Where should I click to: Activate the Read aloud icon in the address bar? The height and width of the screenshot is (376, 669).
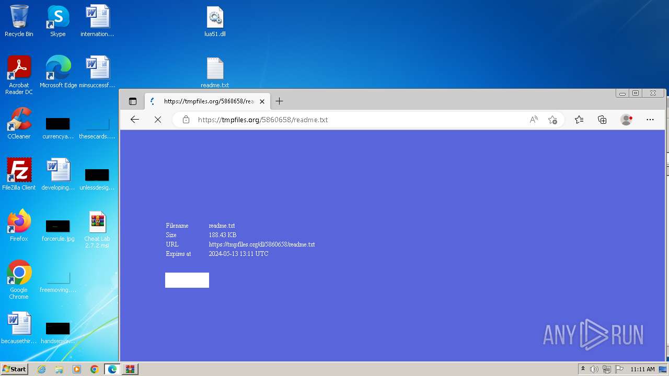click(x=534, y=120)
